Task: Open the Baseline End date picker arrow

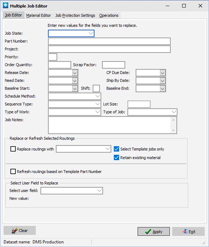Action: (x=162, y=89)
